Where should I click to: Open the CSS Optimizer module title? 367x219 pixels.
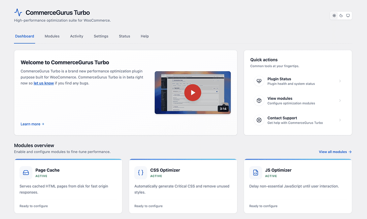click(x=165, y=170)
